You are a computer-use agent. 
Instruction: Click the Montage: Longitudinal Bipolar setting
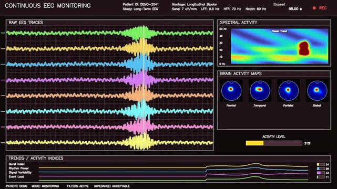point(195,4)
